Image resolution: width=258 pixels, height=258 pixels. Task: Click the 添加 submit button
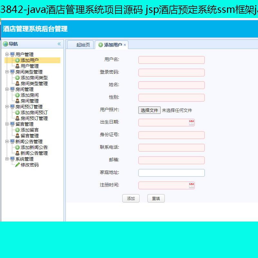pos(131,198)
